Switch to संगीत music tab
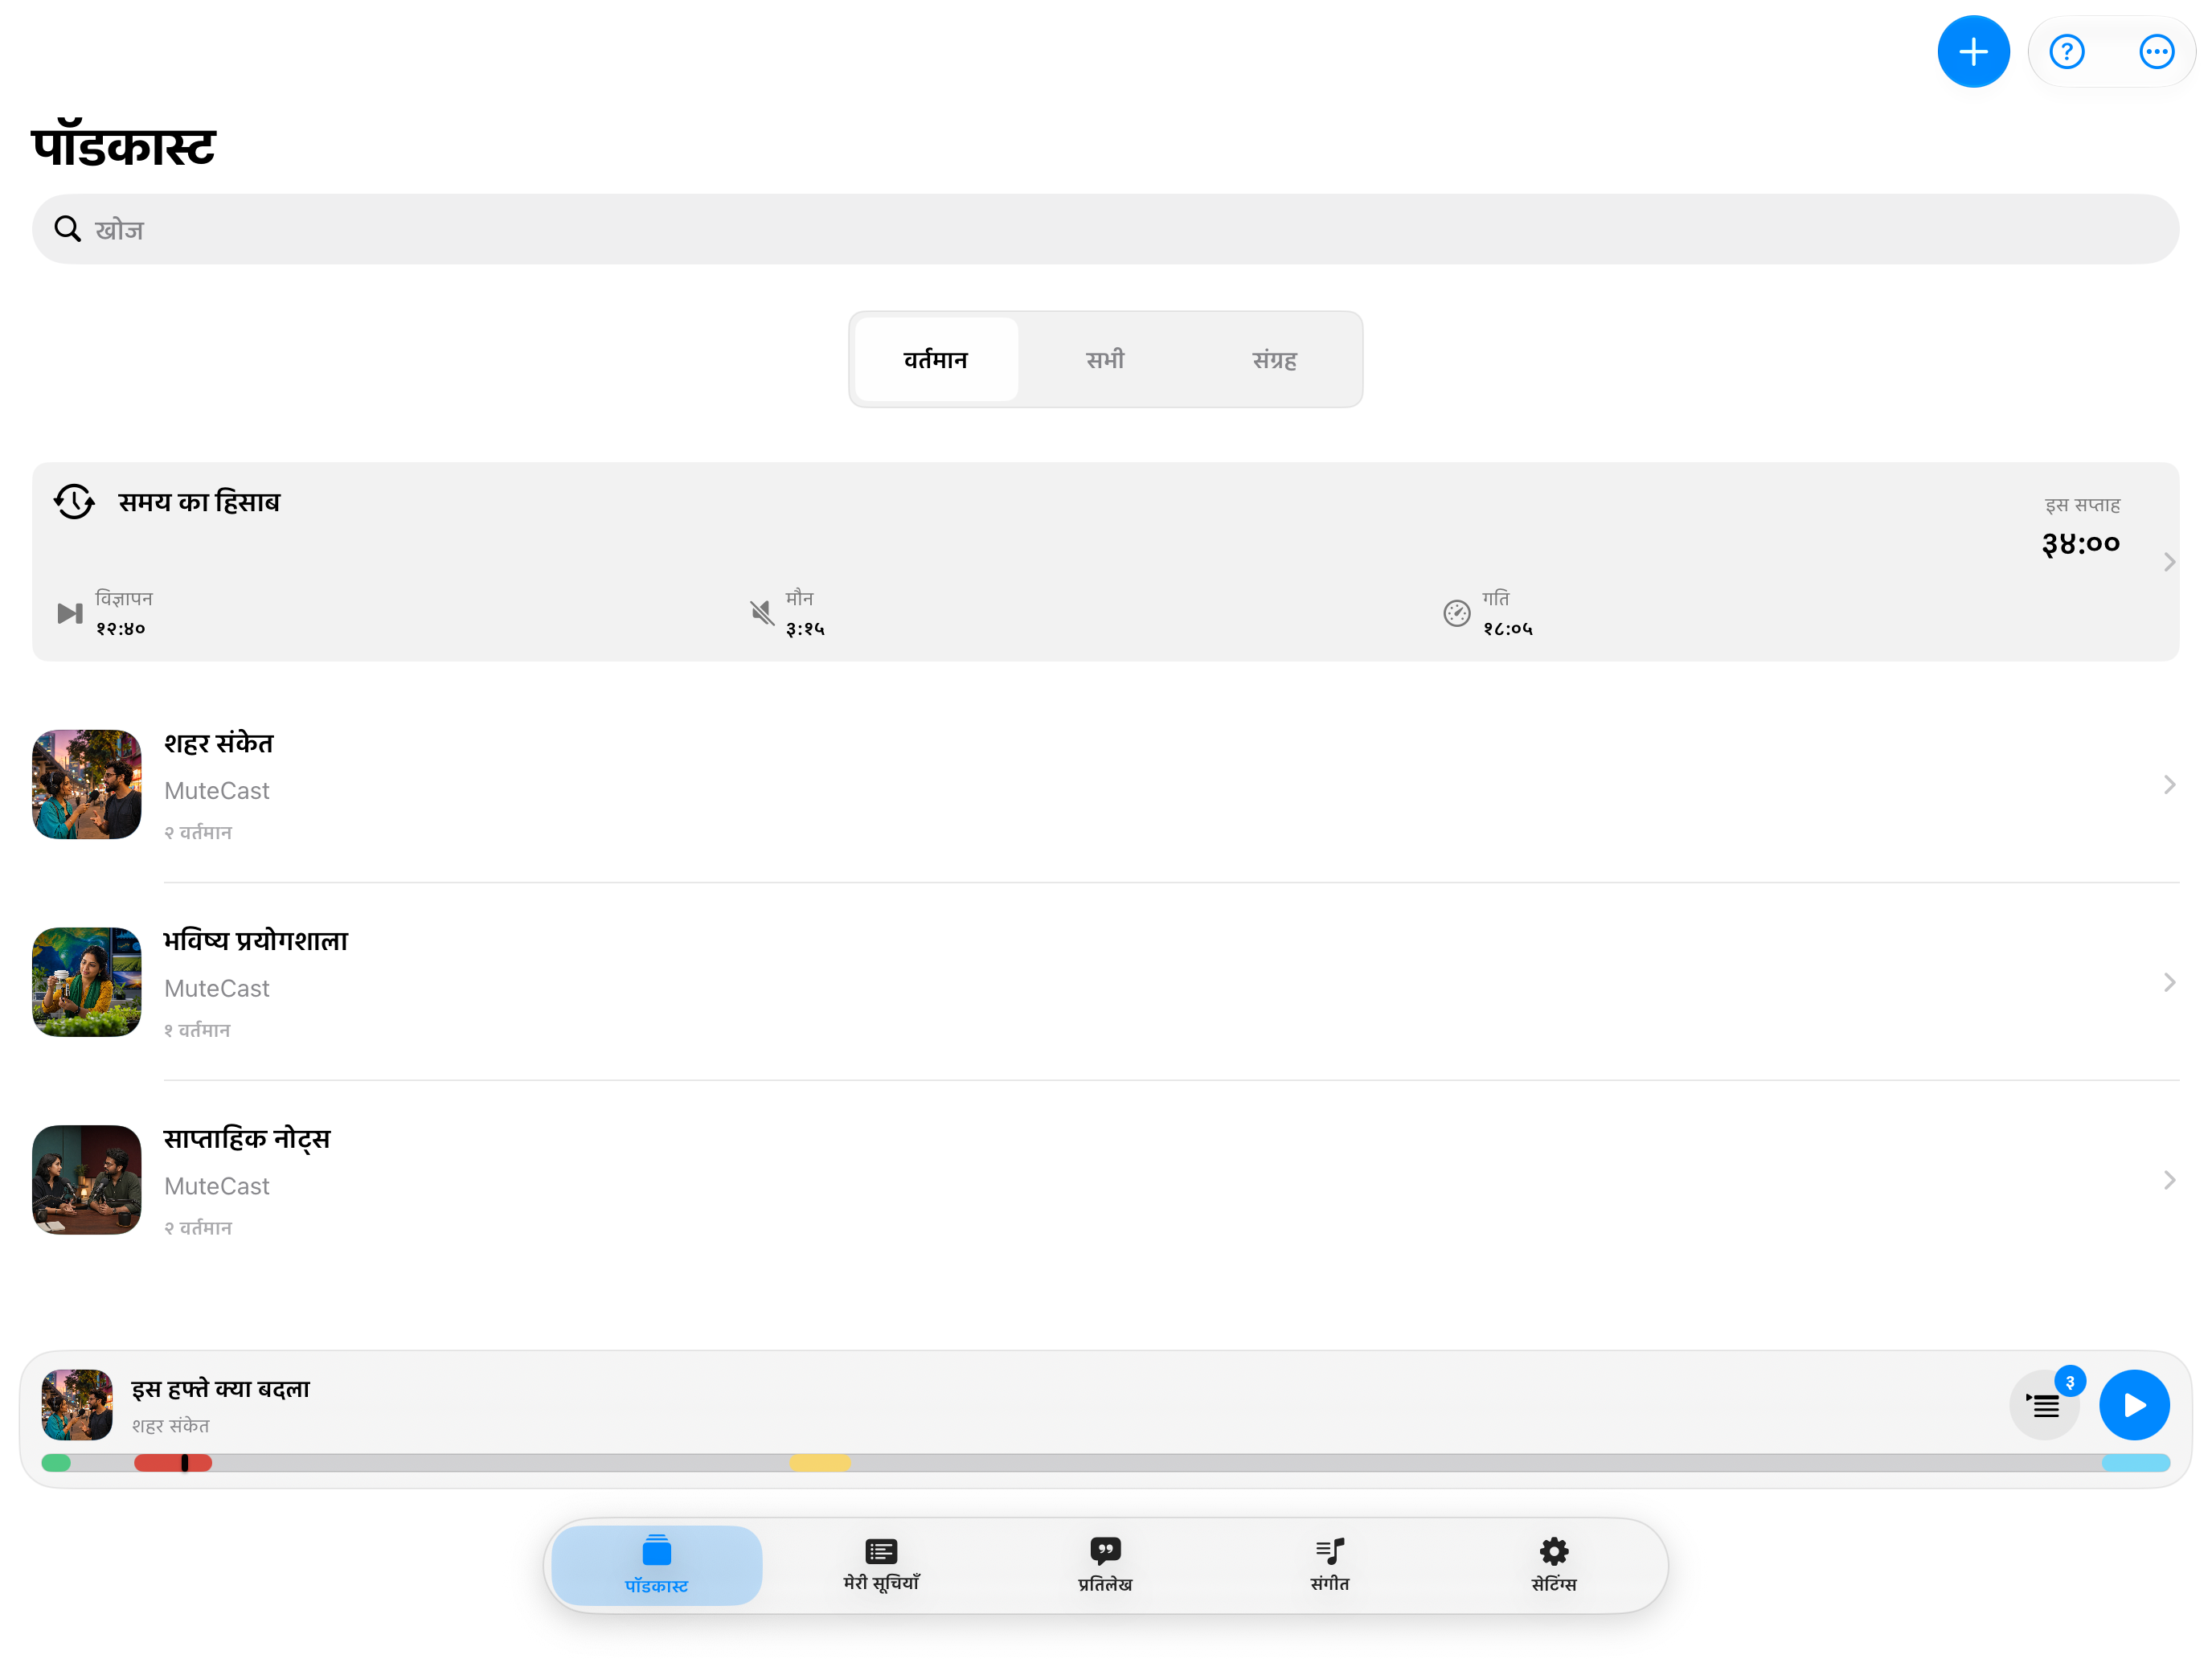The width and height of the screenshot is (2212, 1659). (1329, 1565)
